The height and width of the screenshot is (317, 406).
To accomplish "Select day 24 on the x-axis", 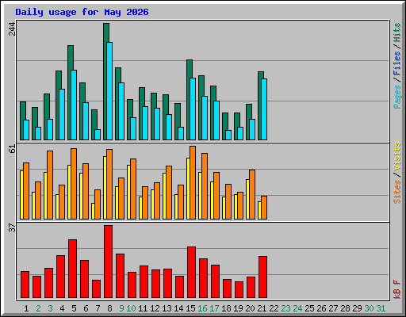I will [297, 308].
